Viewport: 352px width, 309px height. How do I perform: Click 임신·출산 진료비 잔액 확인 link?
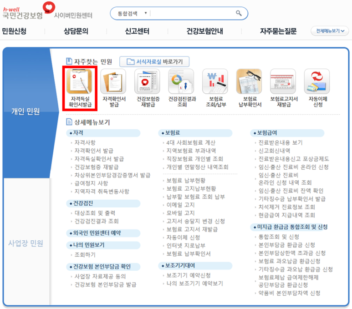291,191
